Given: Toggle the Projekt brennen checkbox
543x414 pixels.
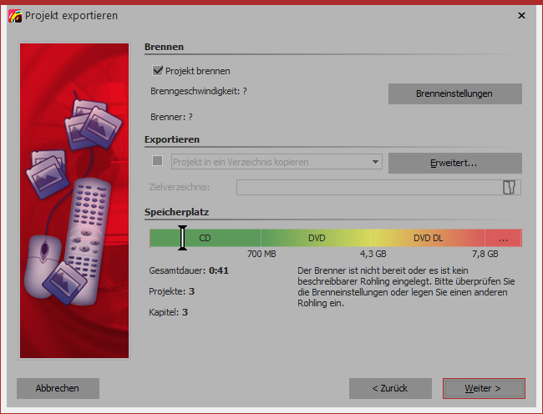Looking at the screenshot, I should 157,71.
